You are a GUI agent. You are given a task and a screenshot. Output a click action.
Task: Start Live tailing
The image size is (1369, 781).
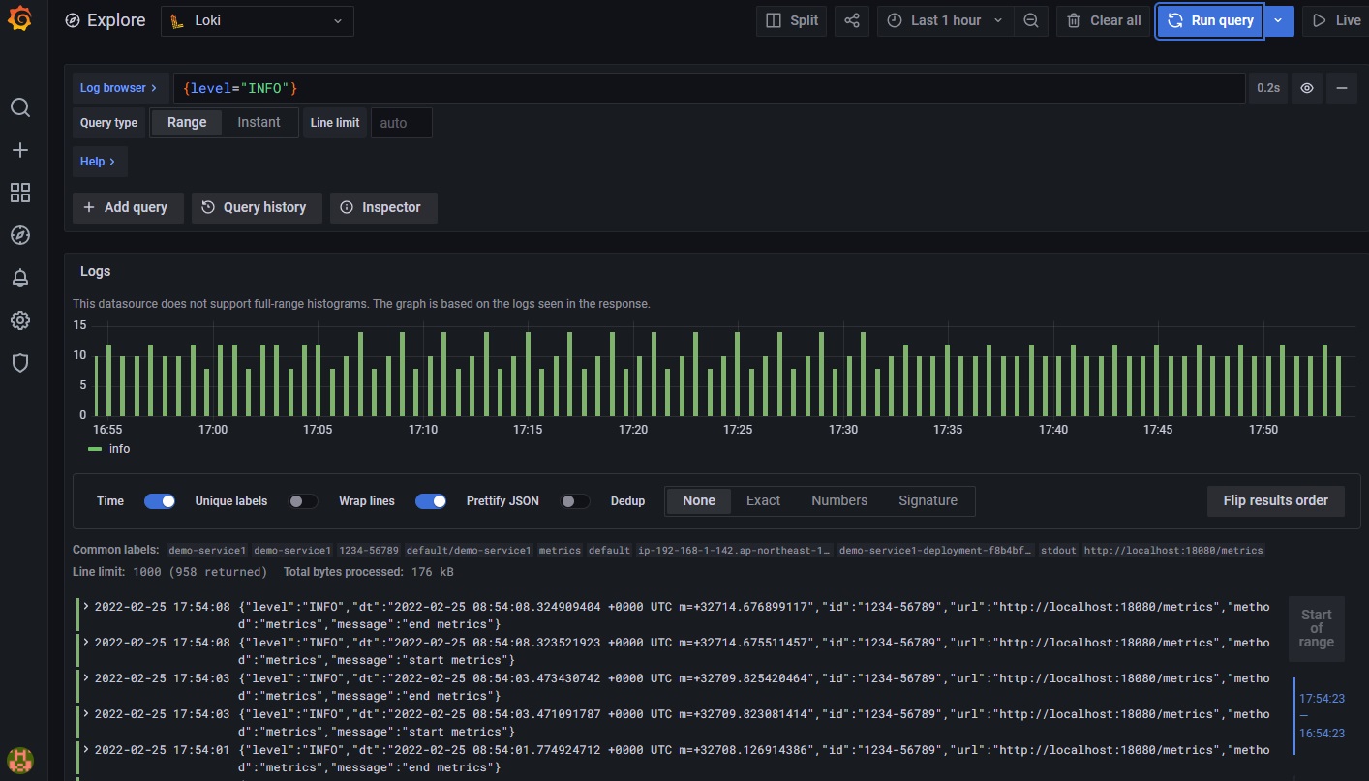(x=1336, y=20)
